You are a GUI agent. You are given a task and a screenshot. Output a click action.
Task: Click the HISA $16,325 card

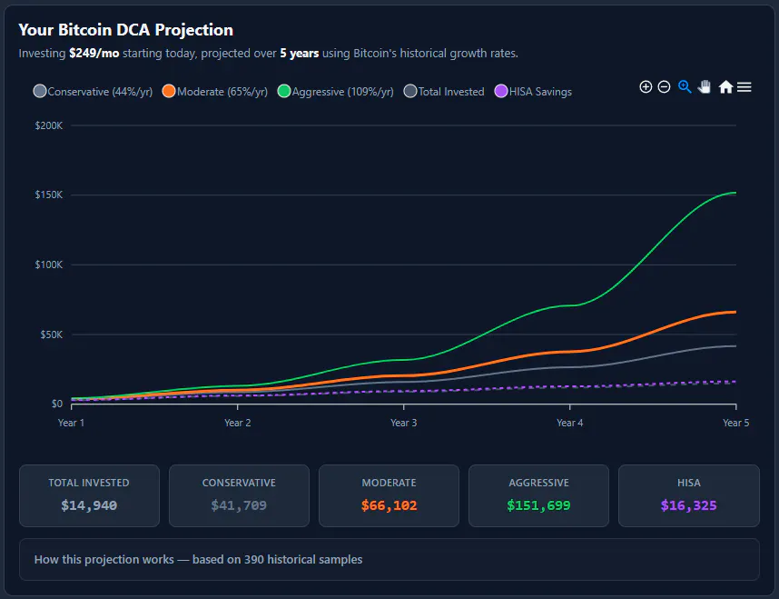(x=688, y=495)
